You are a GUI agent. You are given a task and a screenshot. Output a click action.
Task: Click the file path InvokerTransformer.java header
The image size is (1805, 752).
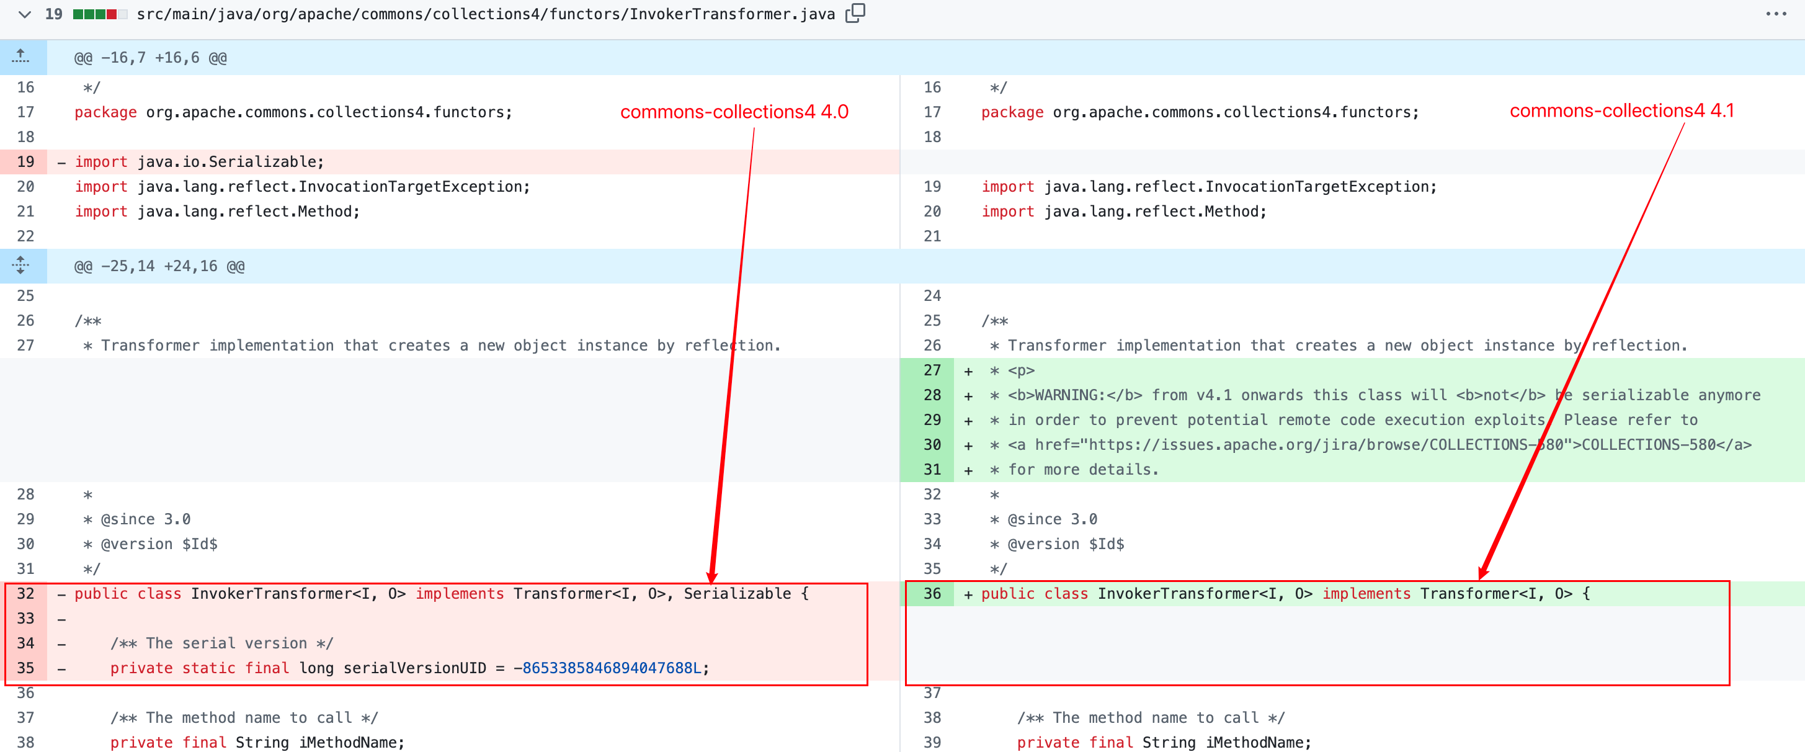pyautogui.click(x=486, y=14)
